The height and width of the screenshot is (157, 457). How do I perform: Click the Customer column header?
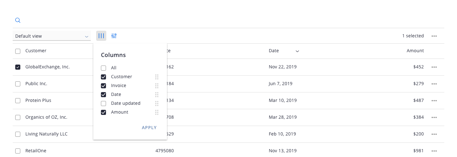coord(36,51)
